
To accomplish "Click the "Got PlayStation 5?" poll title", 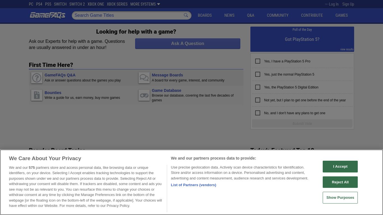I will (302, 39).
